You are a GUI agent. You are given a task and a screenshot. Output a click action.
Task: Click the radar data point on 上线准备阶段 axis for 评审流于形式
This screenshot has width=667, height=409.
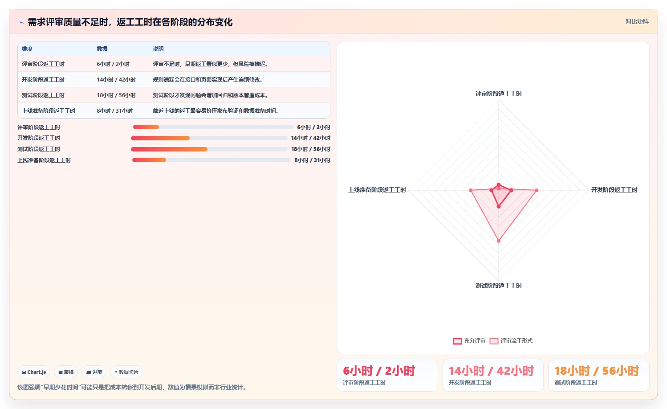[x=471, y=190]
